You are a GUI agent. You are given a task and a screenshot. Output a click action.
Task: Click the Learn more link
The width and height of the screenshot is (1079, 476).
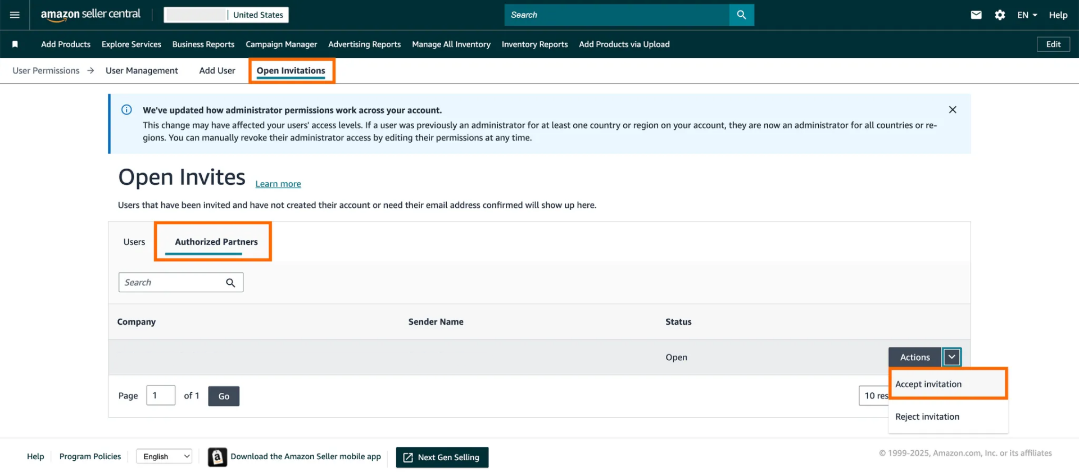pyautogui.click(x=278, y=184)
